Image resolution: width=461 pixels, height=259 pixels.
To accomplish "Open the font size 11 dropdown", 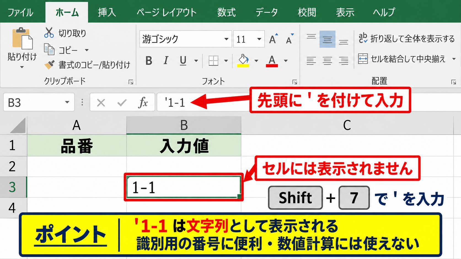I will [x=259, y=39].
